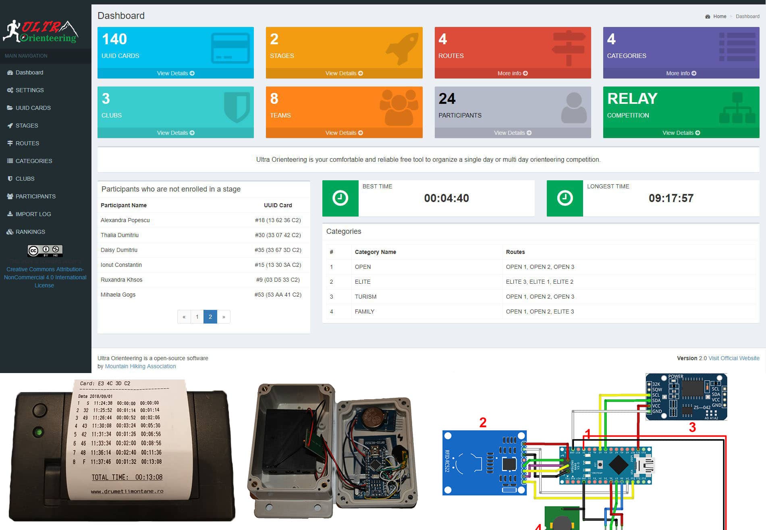Open Dashboard in the main navigation
The height and width of the screenshot is (530, 766).
(x=46, y=72)
